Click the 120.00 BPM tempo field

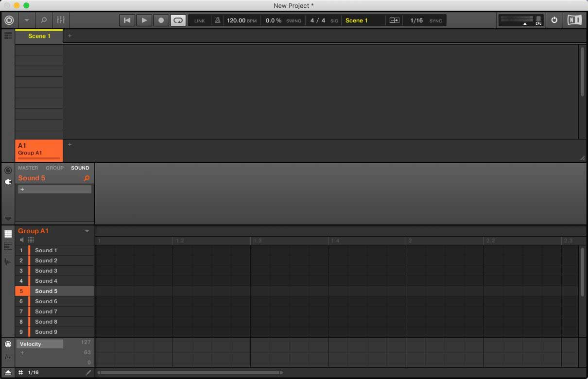(242, 21)
